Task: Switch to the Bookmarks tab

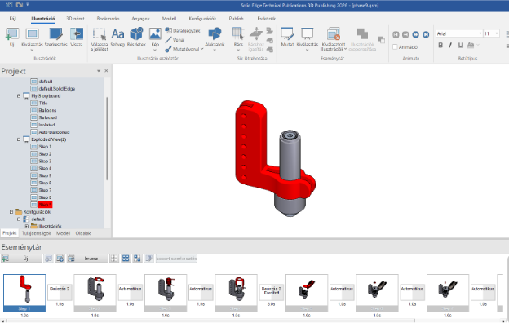Action: click(108, 19)
